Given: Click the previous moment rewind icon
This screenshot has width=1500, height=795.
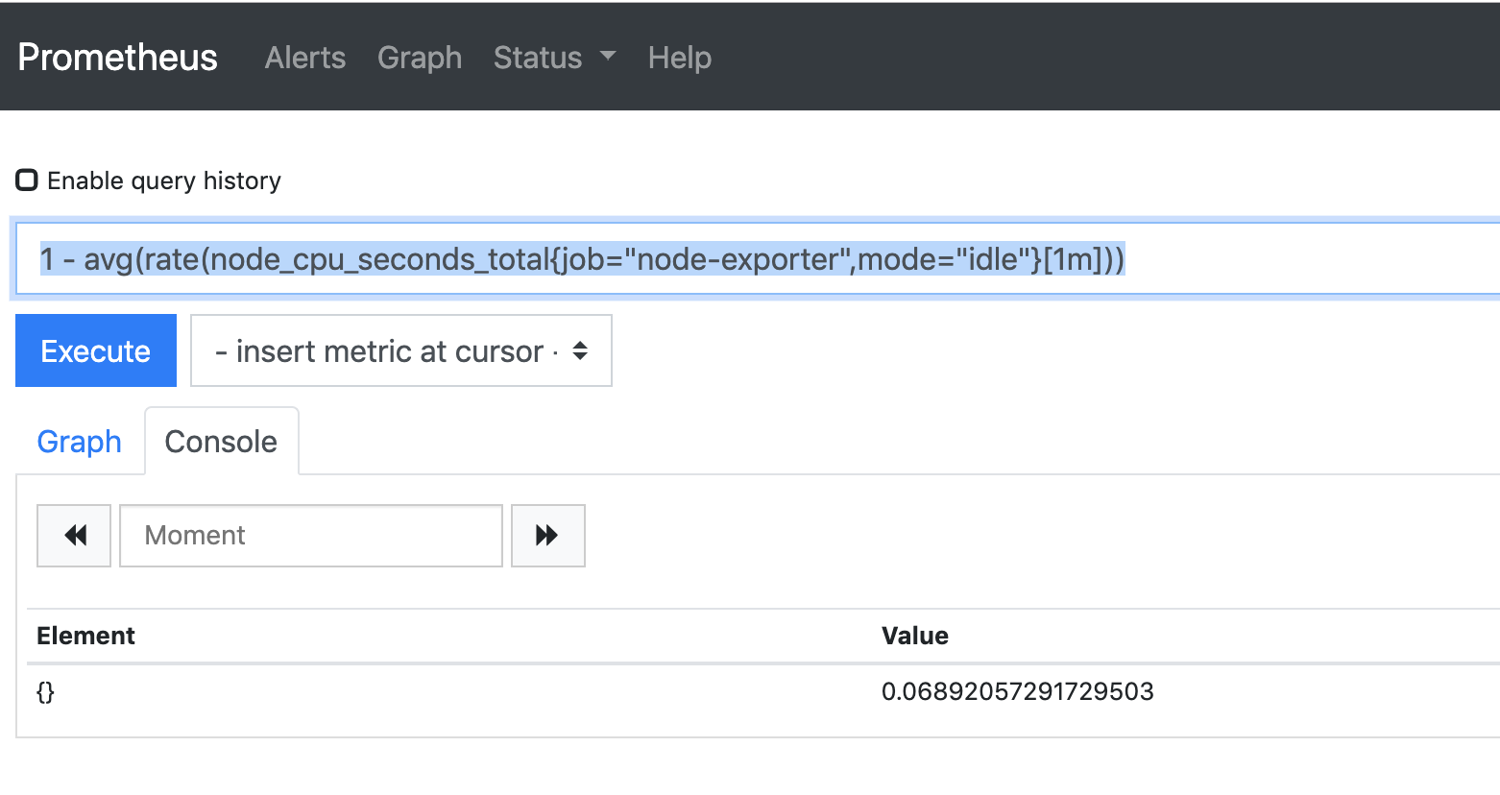Looking at the screenshot, I should [73, 535].
